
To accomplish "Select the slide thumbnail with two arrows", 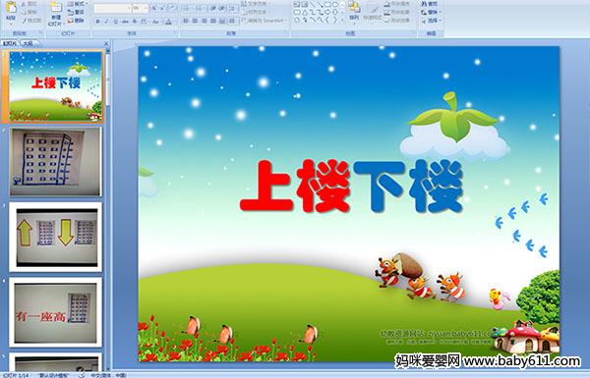I will [56, 237].
